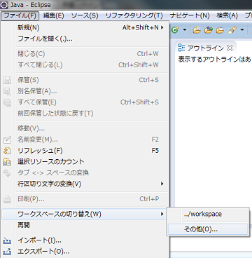Click the 印刷(P) printer icon
Image resolution: width=252 pixels, height=258 pixels.
[x=7, y=199]
